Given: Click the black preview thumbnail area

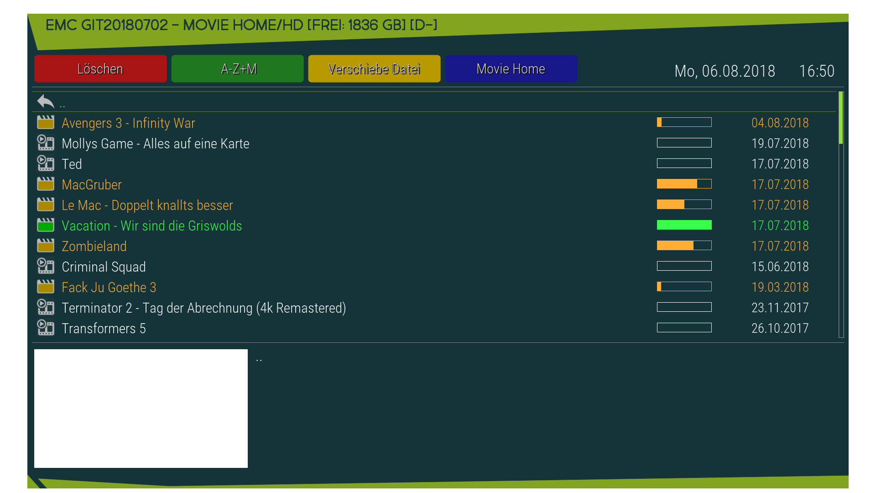Looking at the screenshot, I should click(141, 408).
